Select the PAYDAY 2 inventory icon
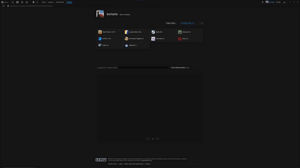 click(x=100, y=39)
